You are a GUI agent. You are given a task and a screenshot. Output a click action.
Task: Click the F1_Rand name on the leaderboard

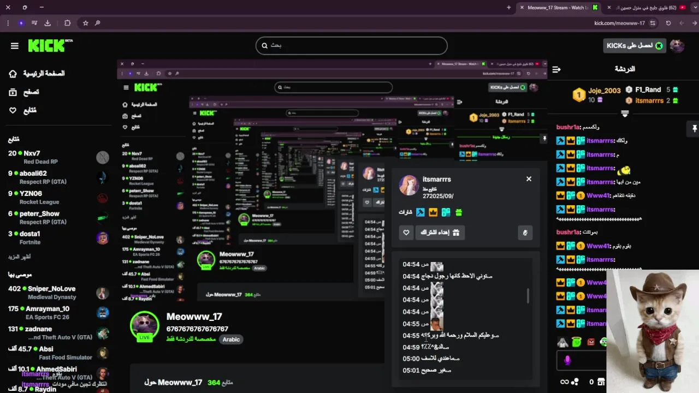[x=648, y=90]
